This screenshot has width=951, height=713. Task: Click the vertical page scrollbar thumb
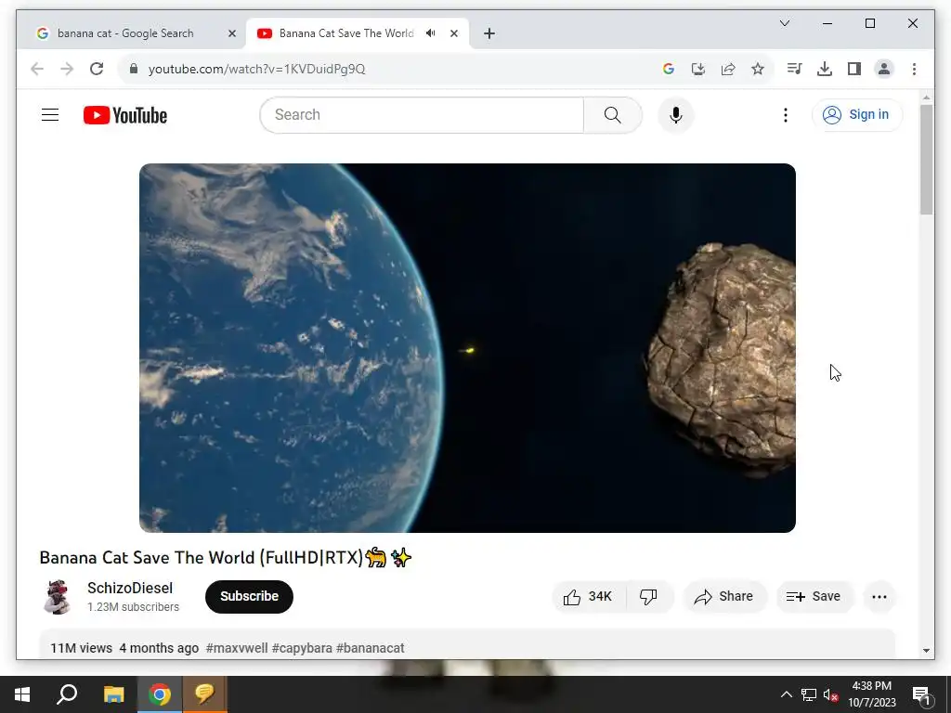pyautogui.click(x=926, y=160)
